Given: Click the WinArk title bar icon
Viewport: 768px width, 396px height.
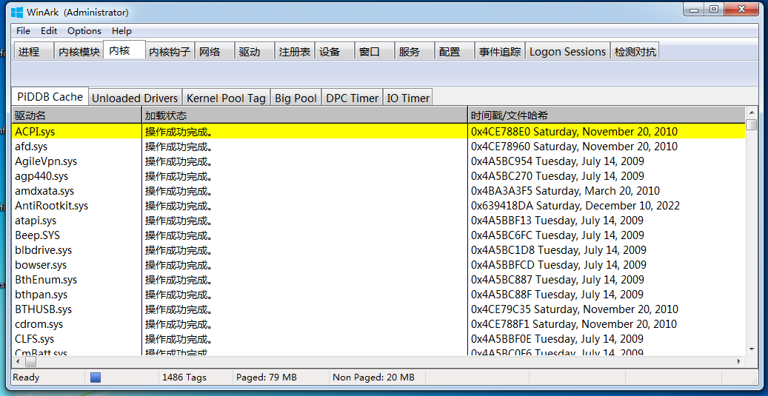Looking at the screenshot, I should [x=17, y=11].
